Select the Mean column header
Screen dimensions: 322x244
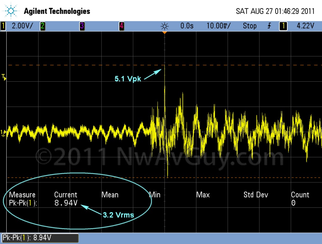110,195
